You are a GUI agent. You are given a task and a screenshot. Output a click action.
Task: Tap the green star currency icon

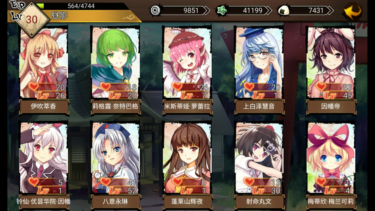(222, 11)
